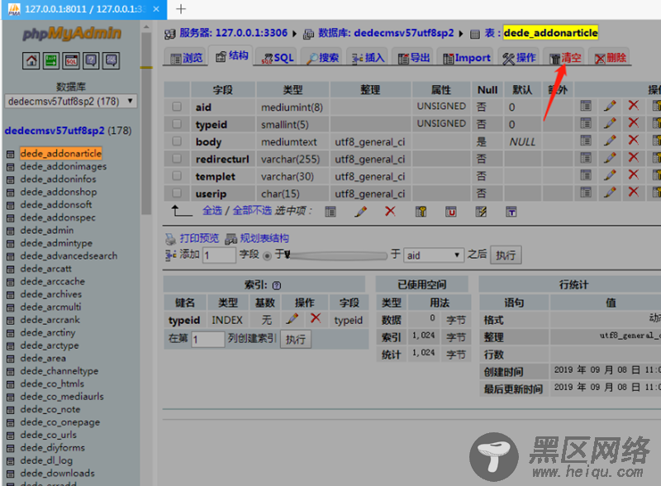Open the 搜索 search tab

(x=323, y=58)
